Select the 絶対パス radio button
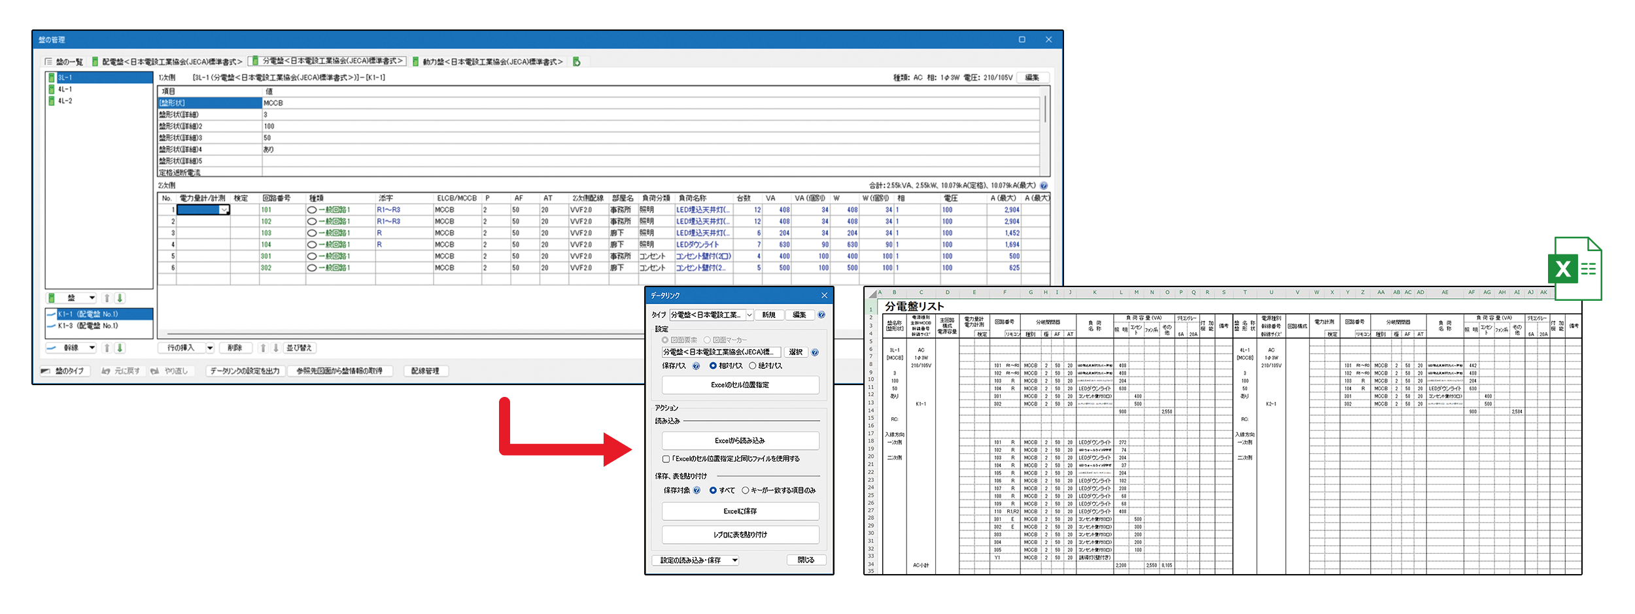This screenshot has height=614, width=1635. pos(753,366)
